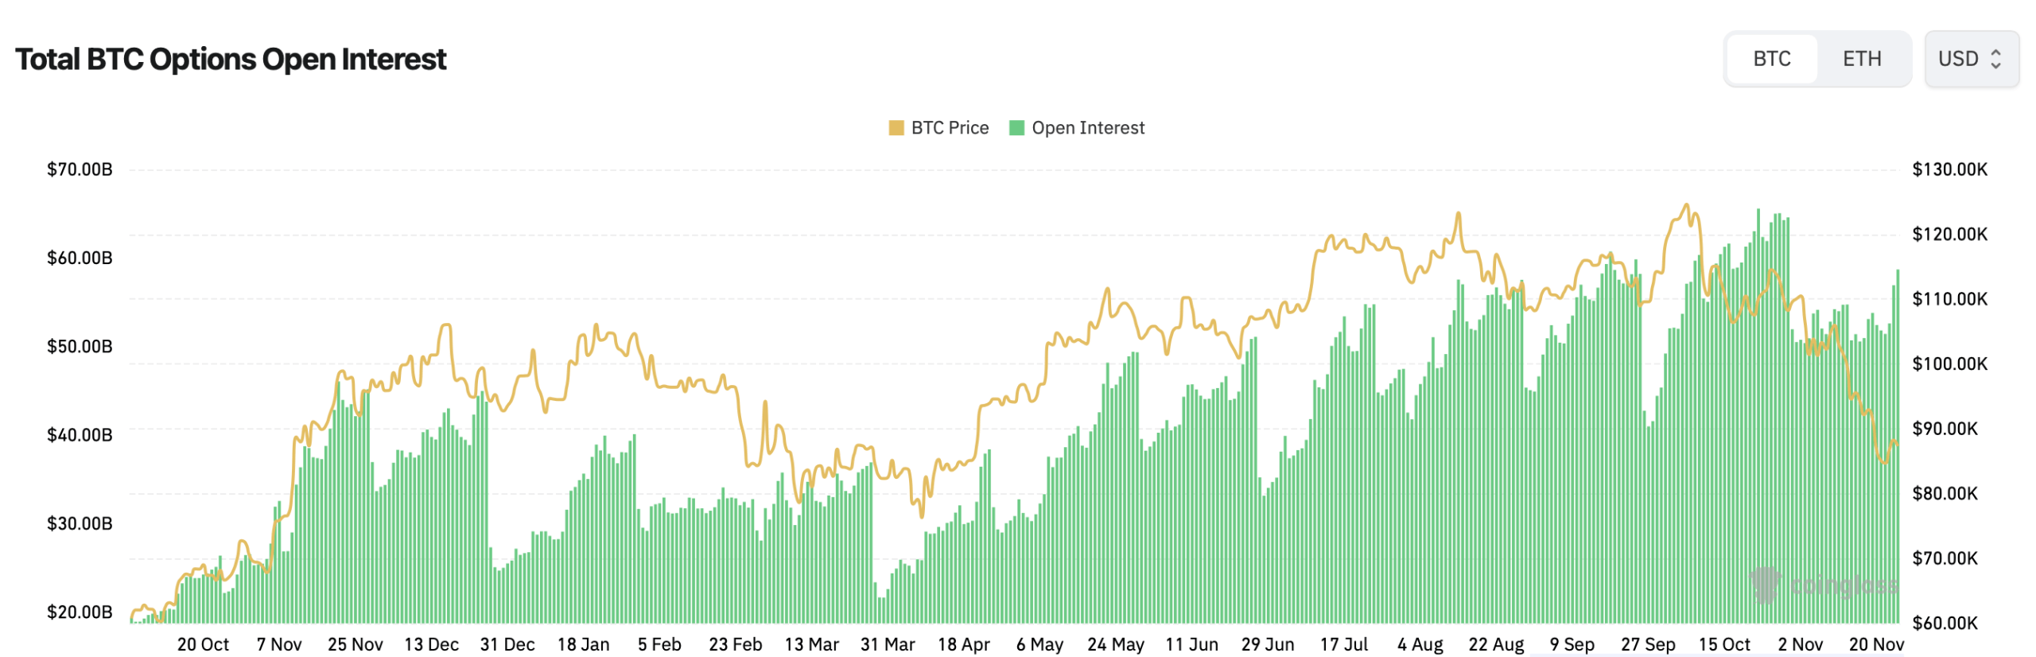Click the $130.00K label on the right axis
2036x657 pixels.
(x=1949, y=169)
